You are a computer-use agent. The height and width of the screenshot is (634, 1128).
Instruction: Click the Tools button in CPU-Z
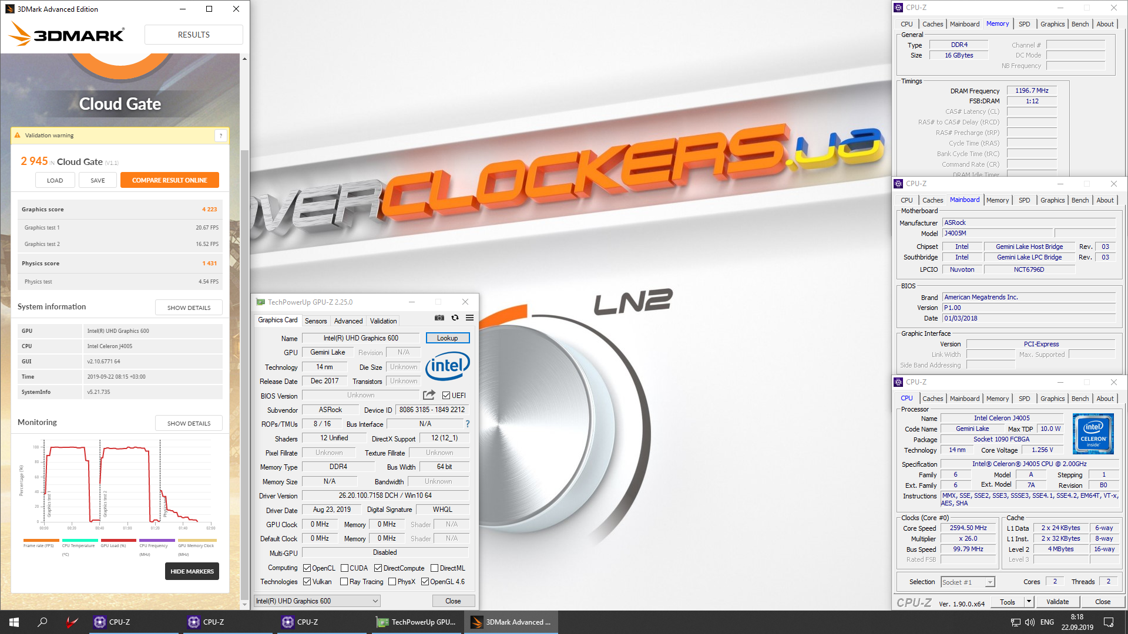pyautogui.click(x=1008, y=602)
